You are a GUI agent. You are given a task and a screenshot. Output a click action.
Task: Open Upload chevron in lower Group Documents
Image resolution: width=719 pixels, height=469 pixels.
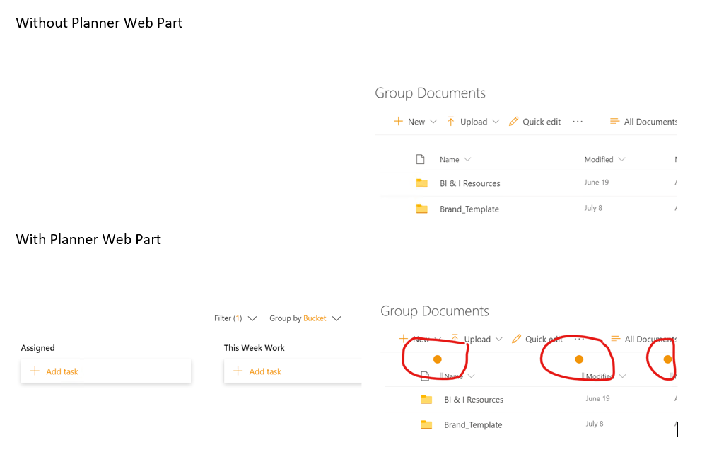pos(499,339)
